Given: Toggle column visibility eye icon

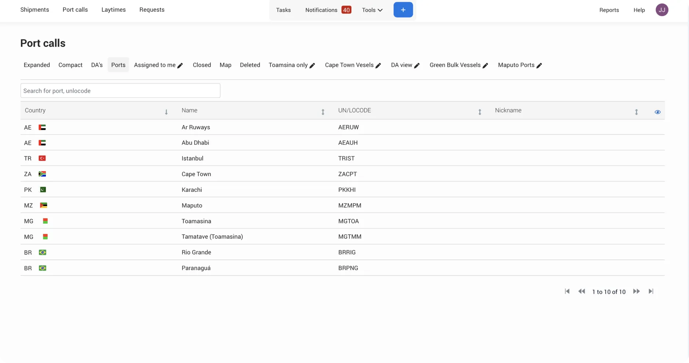Looking at the screenshot, I should tap(657, 112).
